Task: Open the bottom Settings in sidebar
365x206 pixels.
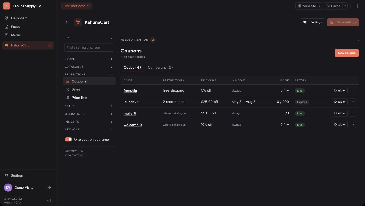Action: (28, 176)
